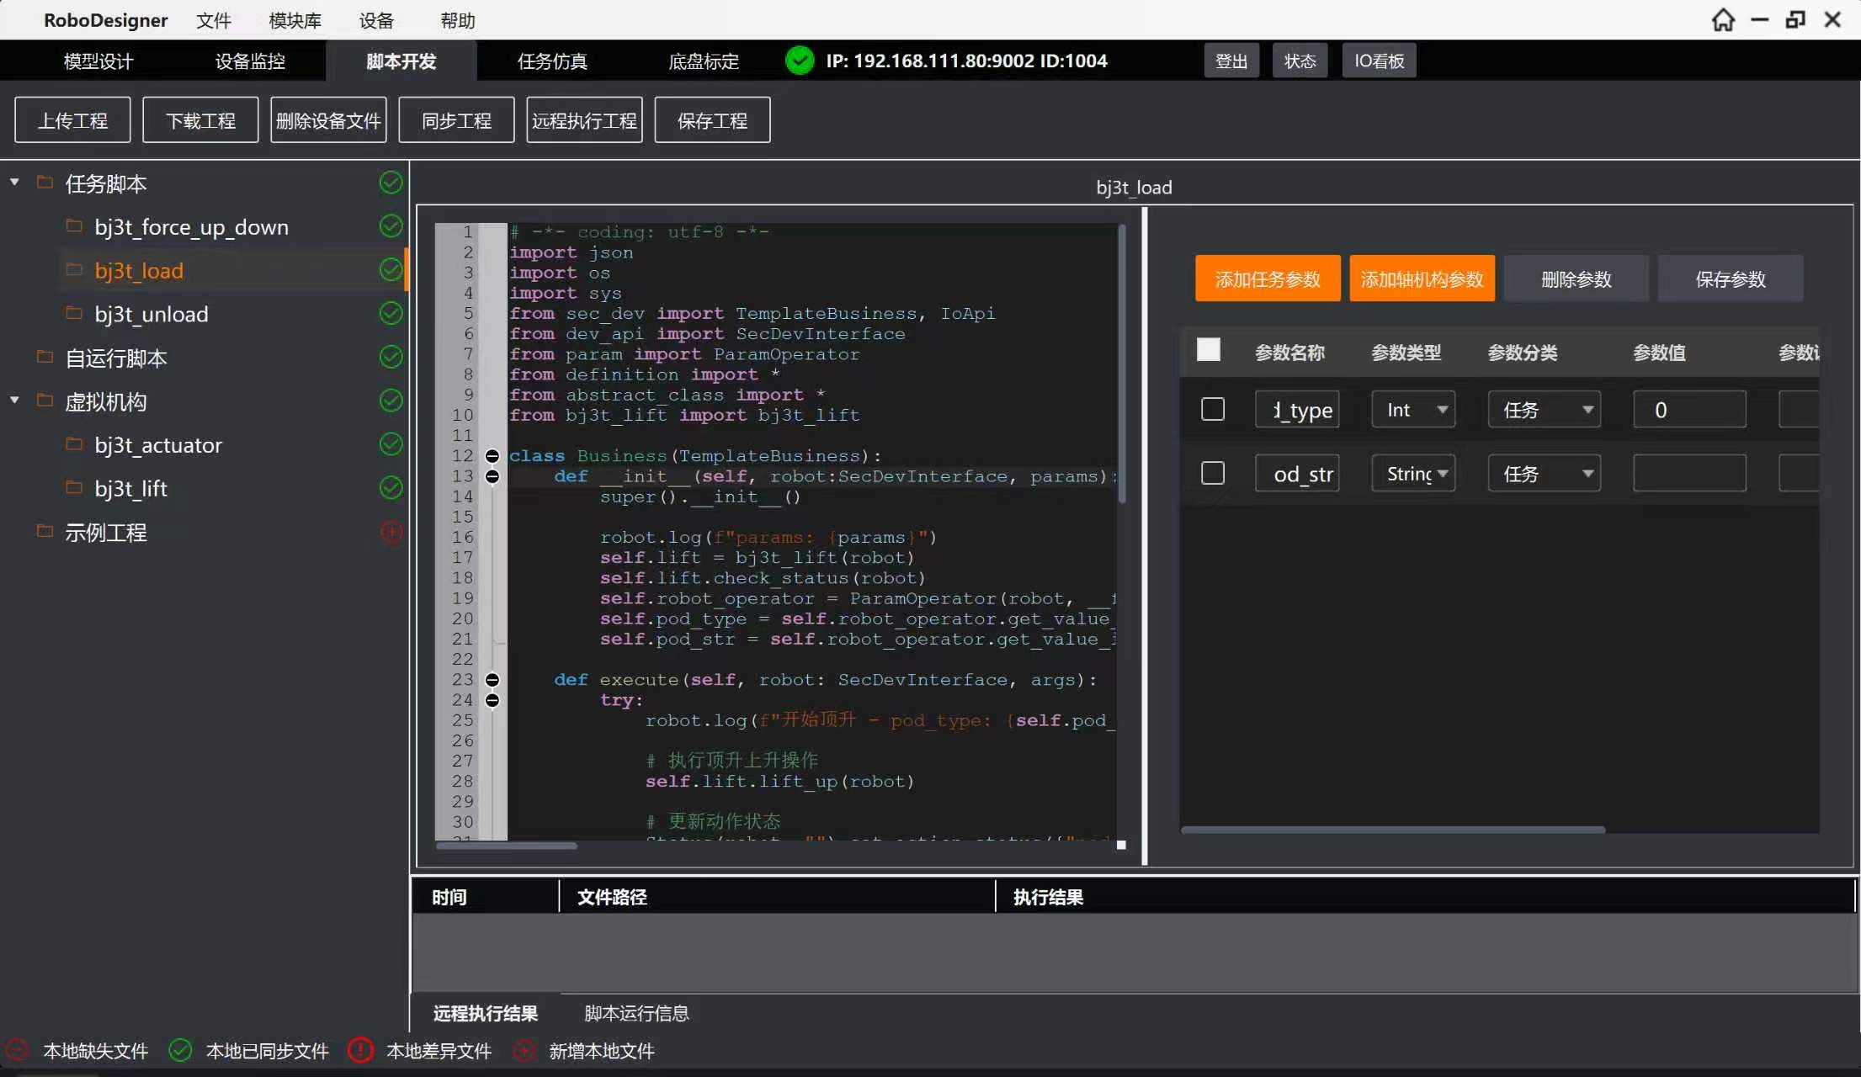Click 本地已同步文件 legend icon

point(180,1050)
